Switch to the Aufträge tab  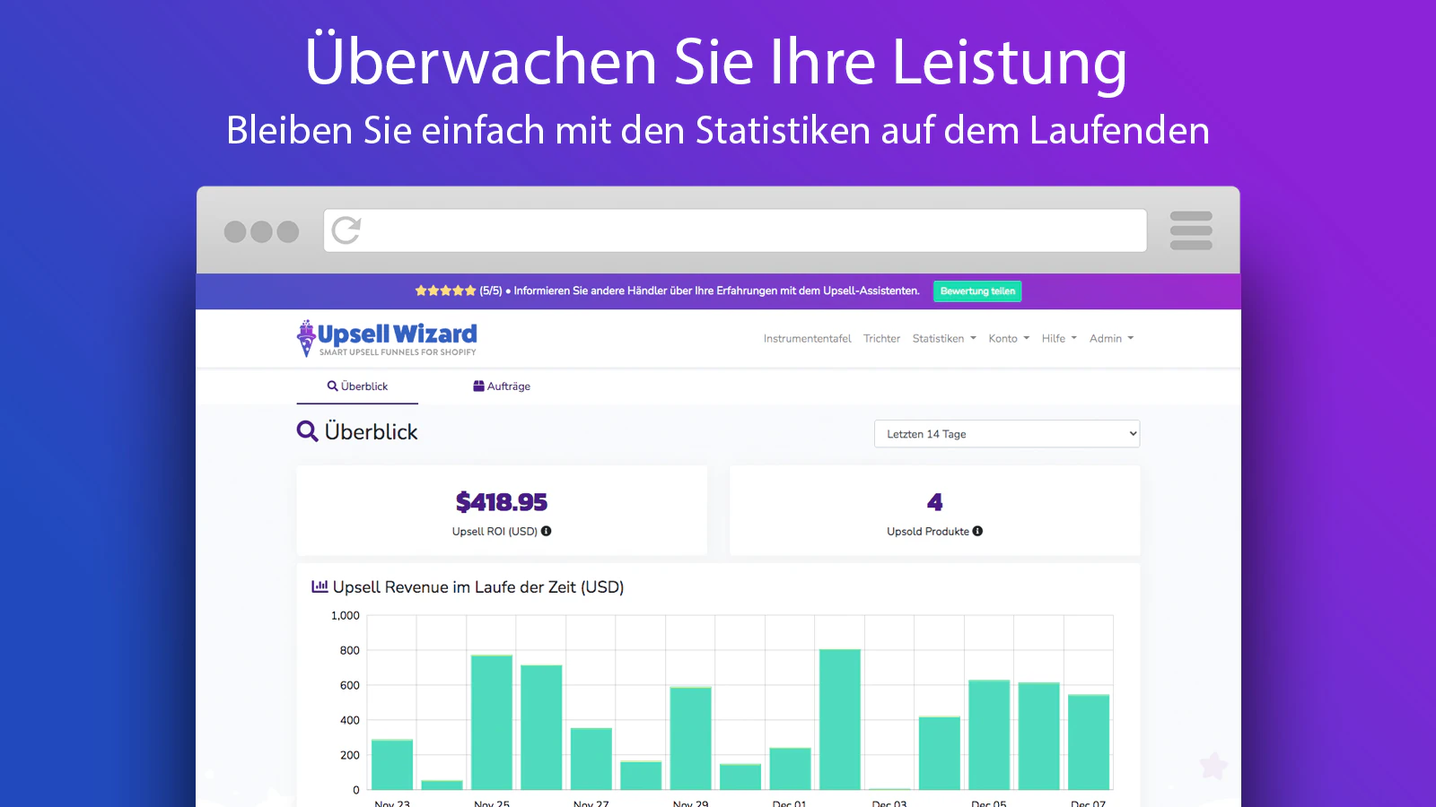tap(502, 386)
